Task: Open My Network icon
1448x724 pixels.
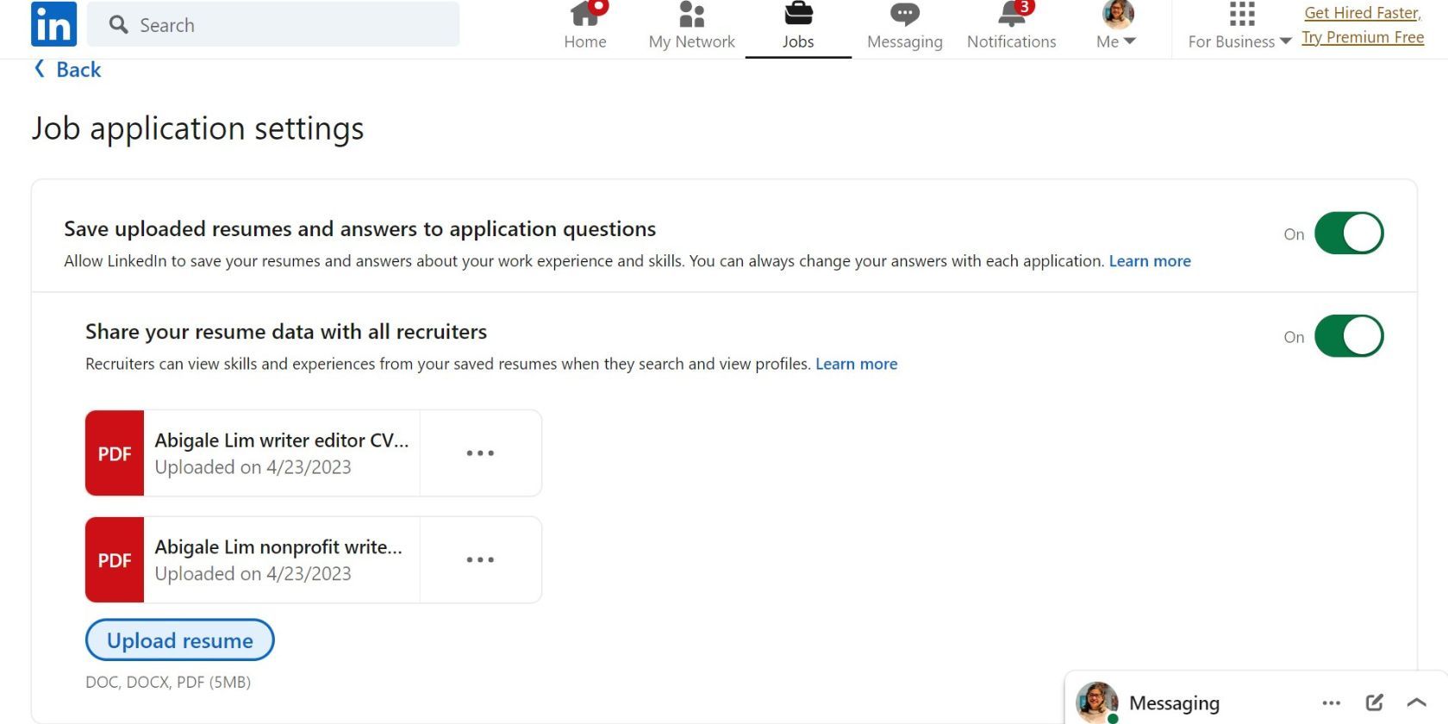Action: click(x=691, y=15)
